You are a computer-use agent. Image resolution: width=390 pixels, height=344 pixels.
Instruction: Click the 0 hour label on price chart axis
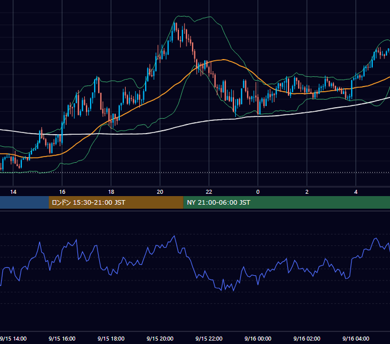click(258, 191)
